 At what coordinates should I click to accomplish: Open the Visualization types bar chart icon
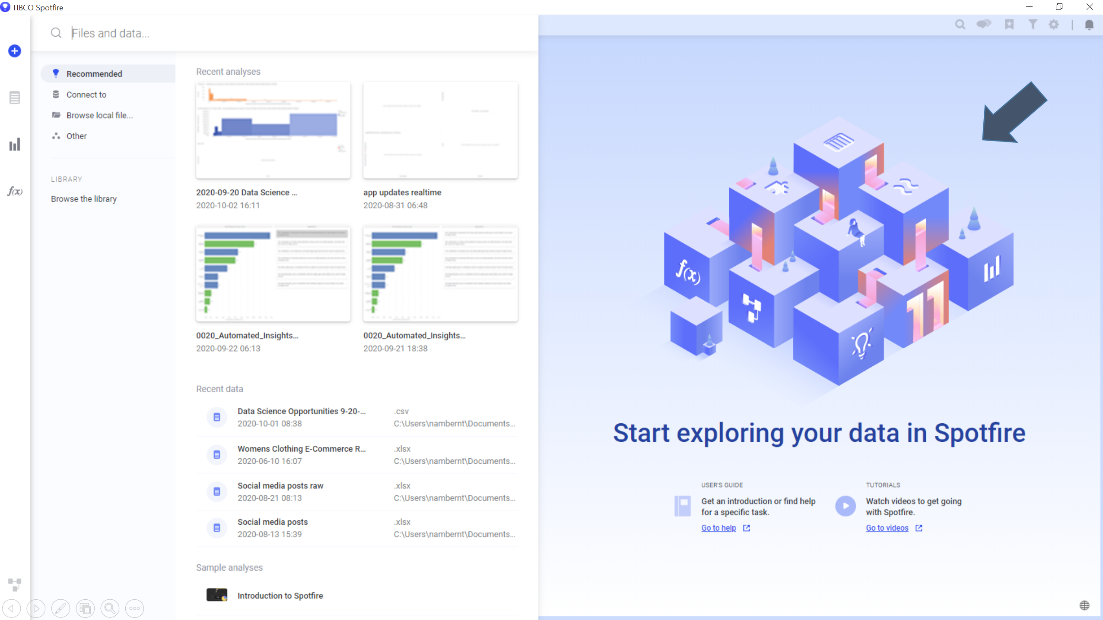click(x=15, y=145)
